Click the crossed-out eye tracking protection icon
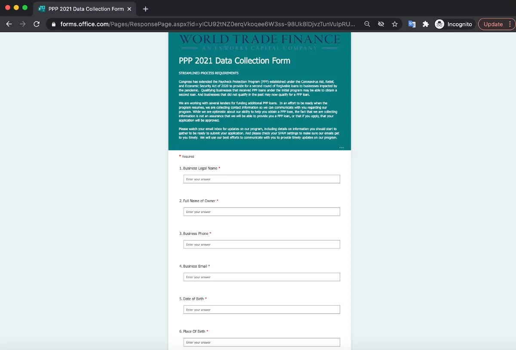 pos(381,24)
